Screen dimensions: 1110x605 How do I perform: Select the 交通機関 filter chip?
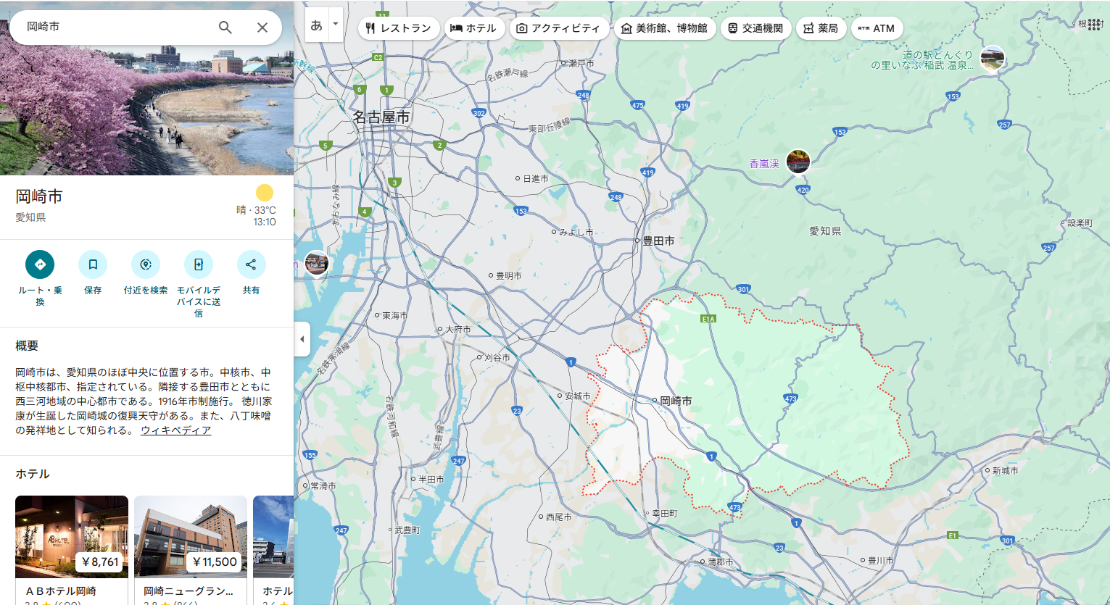point(755,28)
